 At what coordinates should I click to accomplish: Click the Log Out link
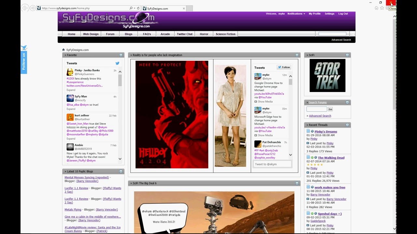tap(343, 14)
